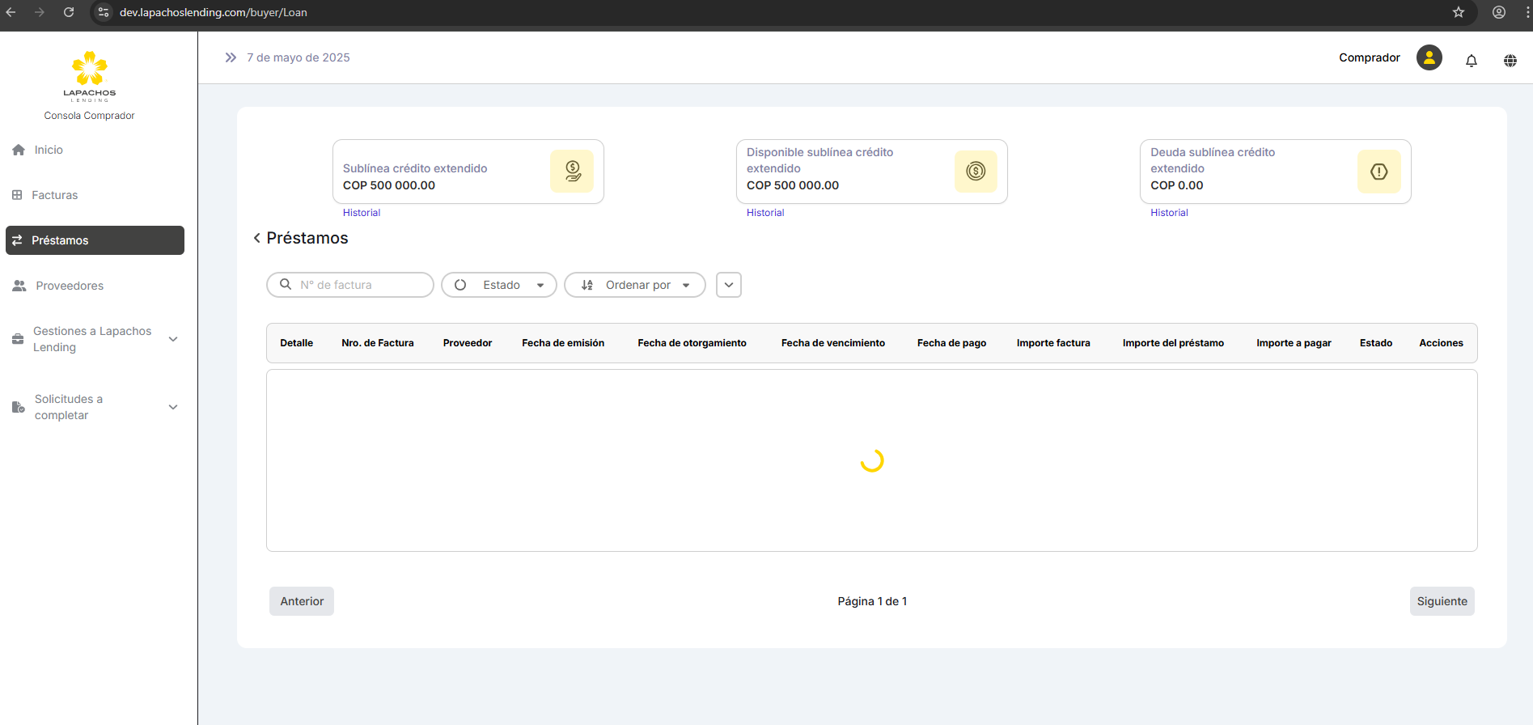
Task: Click the notification bell icon
Action: pos(1471,61)
